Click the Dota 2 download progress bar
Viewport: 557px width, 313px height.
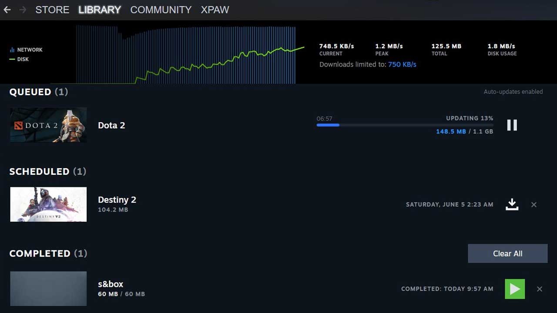[x=405, y=125]
